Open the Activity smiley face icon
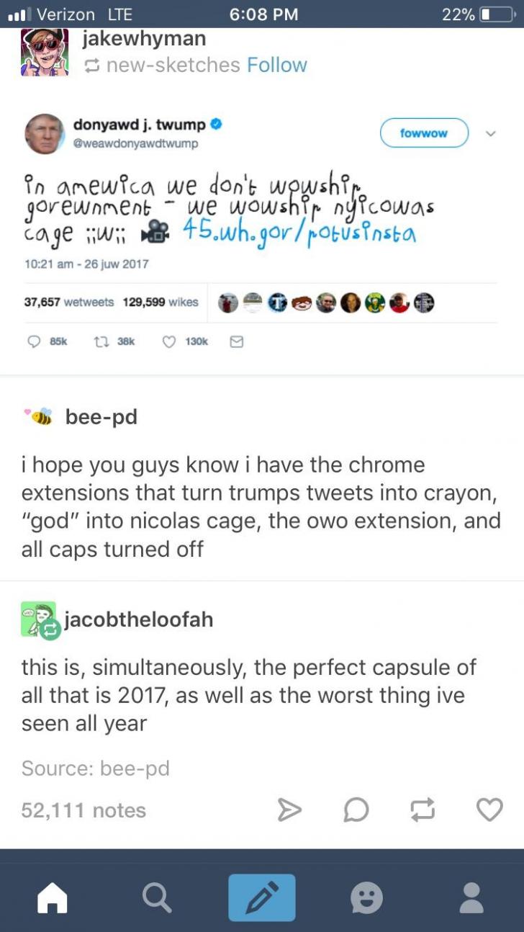The width and height of the screenshot is (524, 932). (x=366, y=897)
